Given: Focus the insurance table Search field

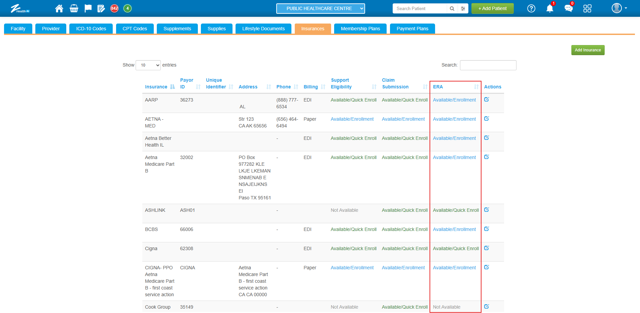Looking at the screenshot, I should [x=488, y=65].
